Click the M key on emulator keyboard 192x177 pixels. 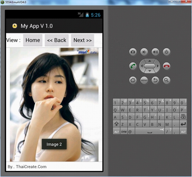pos(168,124)
